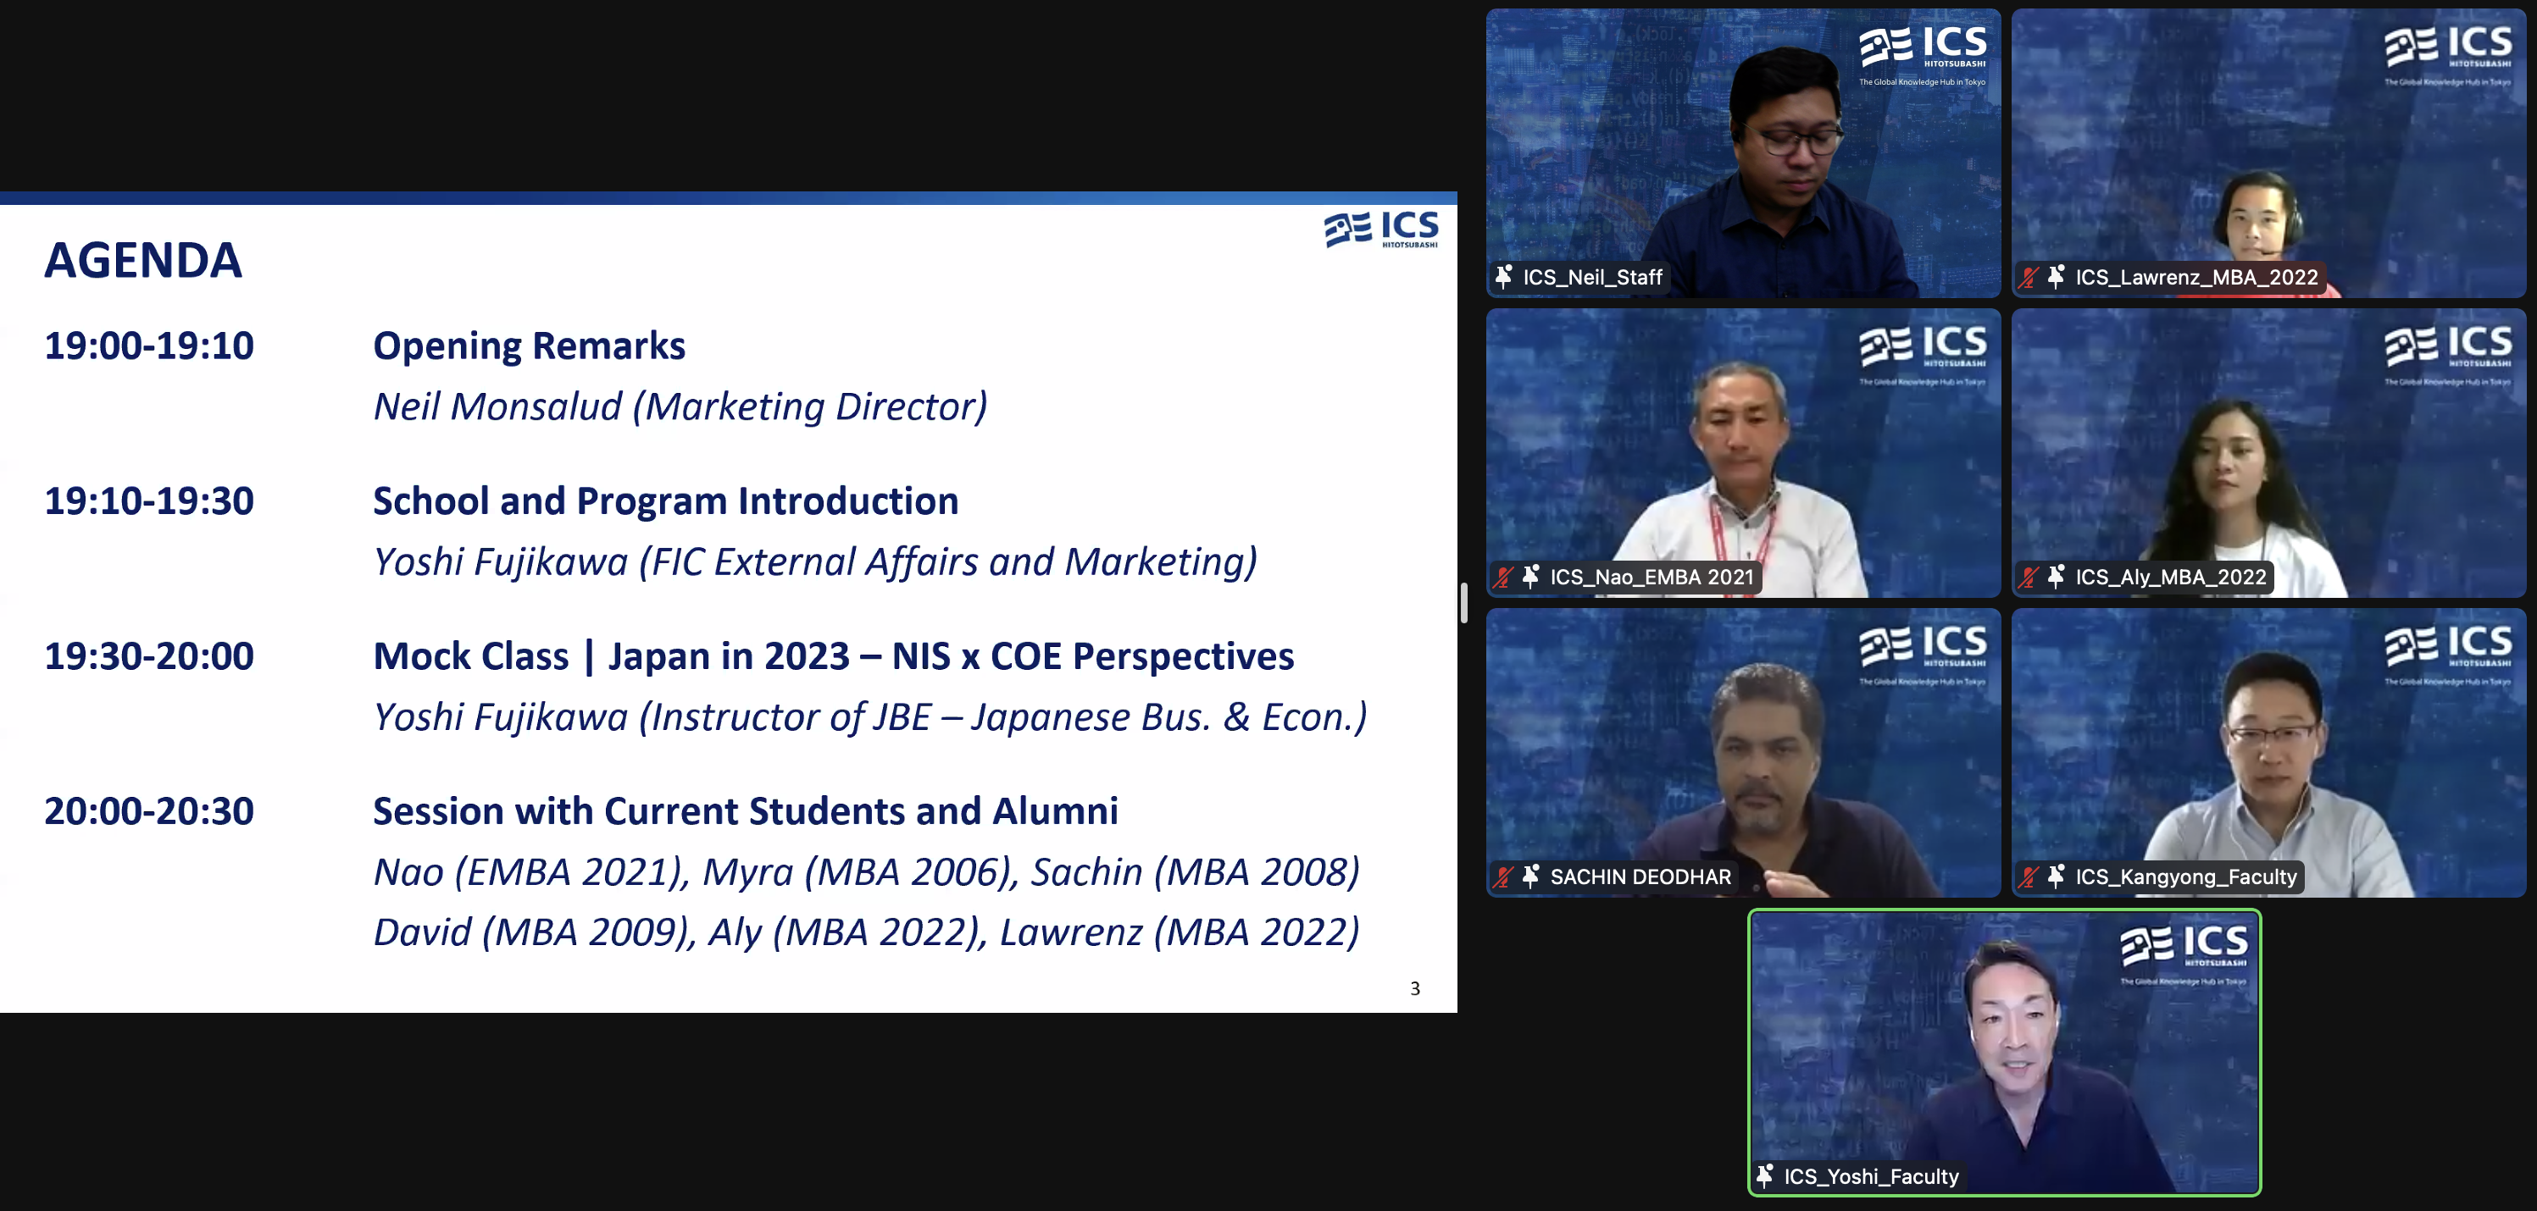Screen dimensions: 2537x1211
Task: Grab the divider handle between slide and gallery
Action: pyautogui.click(x=1464, y=603)
